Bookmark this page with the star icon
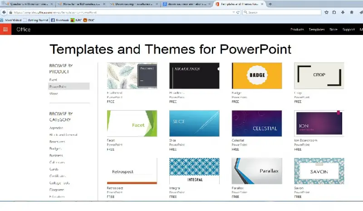Screen dimensions: 363x211 click(326, 12)
